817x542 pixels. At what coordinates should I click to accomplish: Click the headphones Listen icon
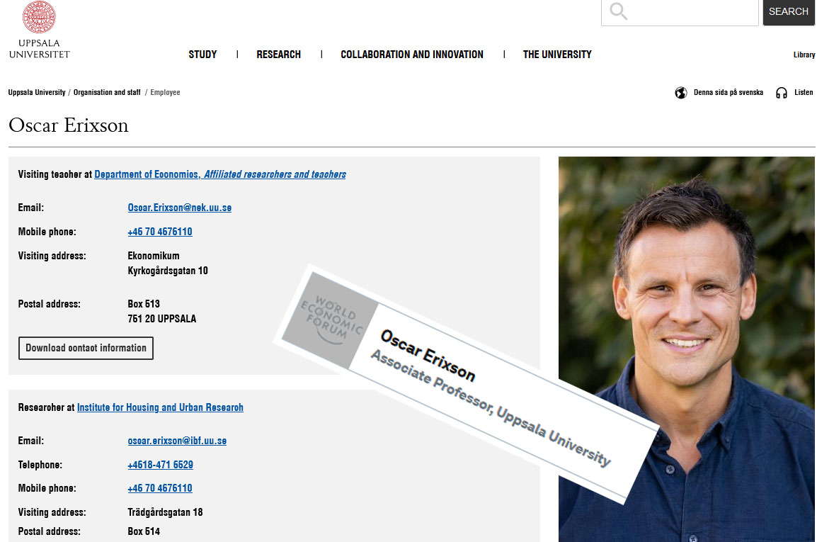781,93
